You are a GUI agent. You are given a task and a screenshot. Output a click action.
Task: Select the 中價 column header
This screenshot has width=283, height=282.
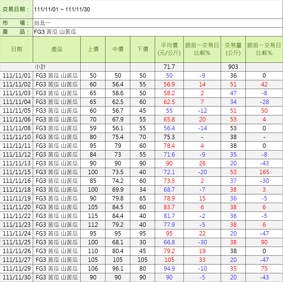(x=118, y=49)
